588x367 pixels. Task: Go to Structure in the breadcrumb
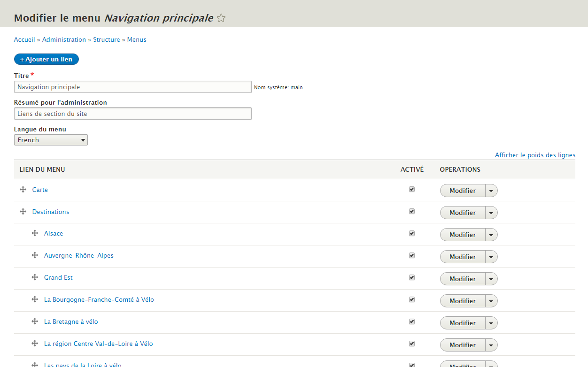click(106, 40)
